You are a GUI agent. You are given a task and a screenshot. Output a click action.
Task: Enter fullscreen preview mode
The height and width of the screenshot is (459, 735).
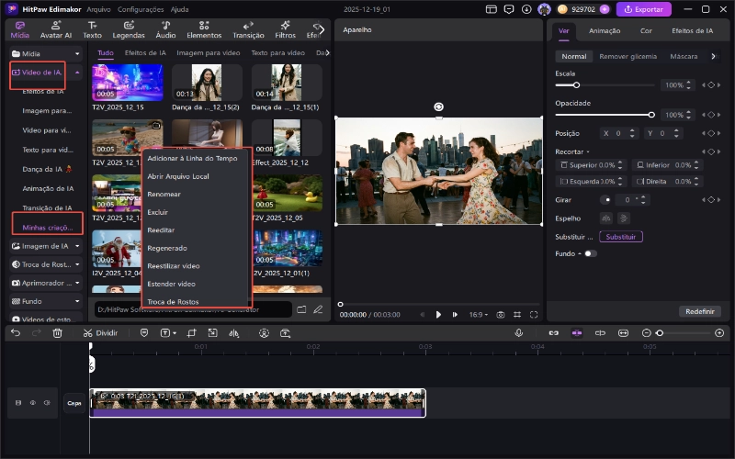coord(534,314)
